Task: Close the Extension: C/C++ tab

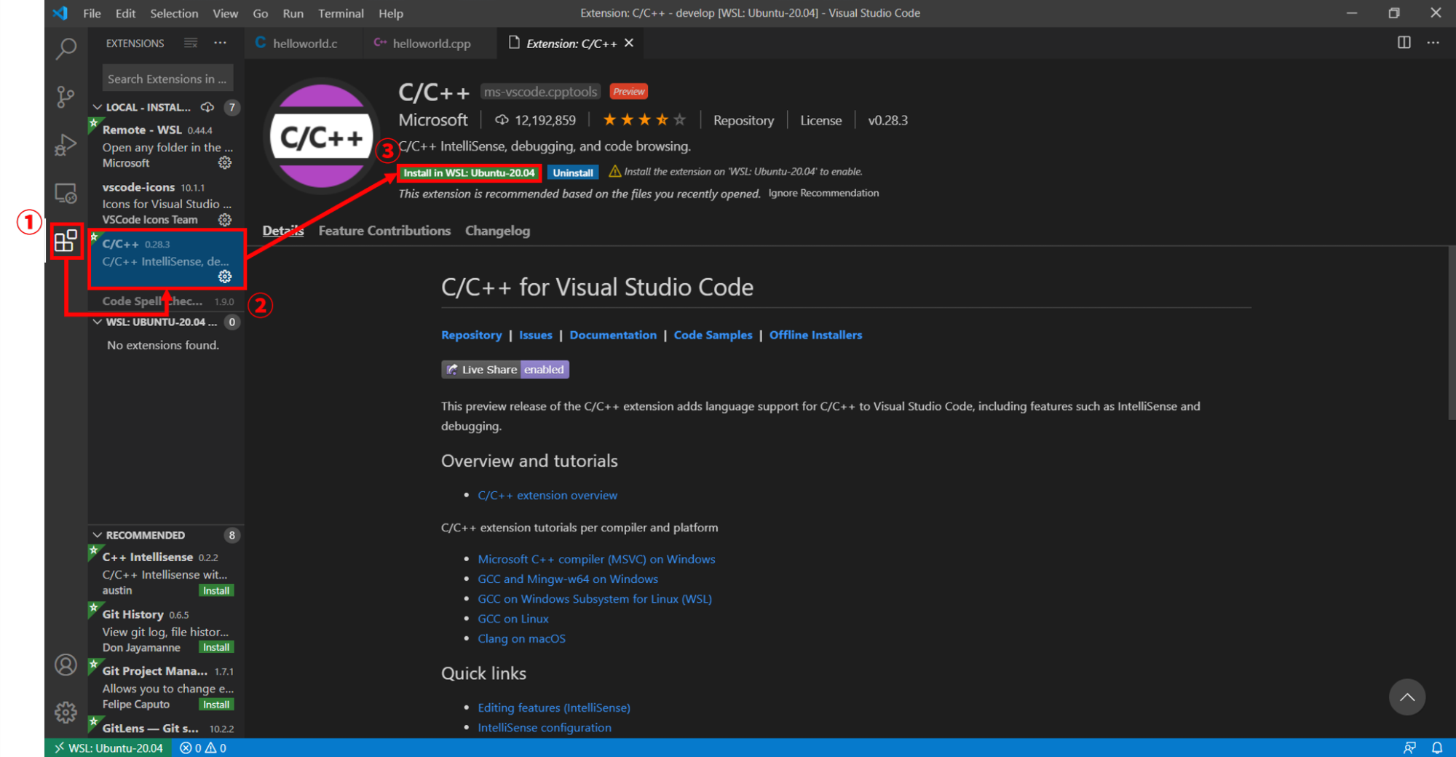Action: click(x=629, y=43)
